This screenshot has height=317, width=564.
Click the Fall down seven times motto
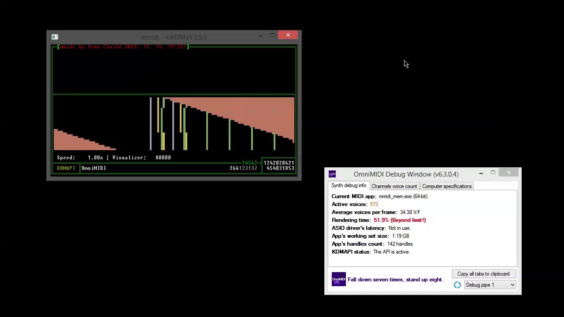(x=395, y=280)
